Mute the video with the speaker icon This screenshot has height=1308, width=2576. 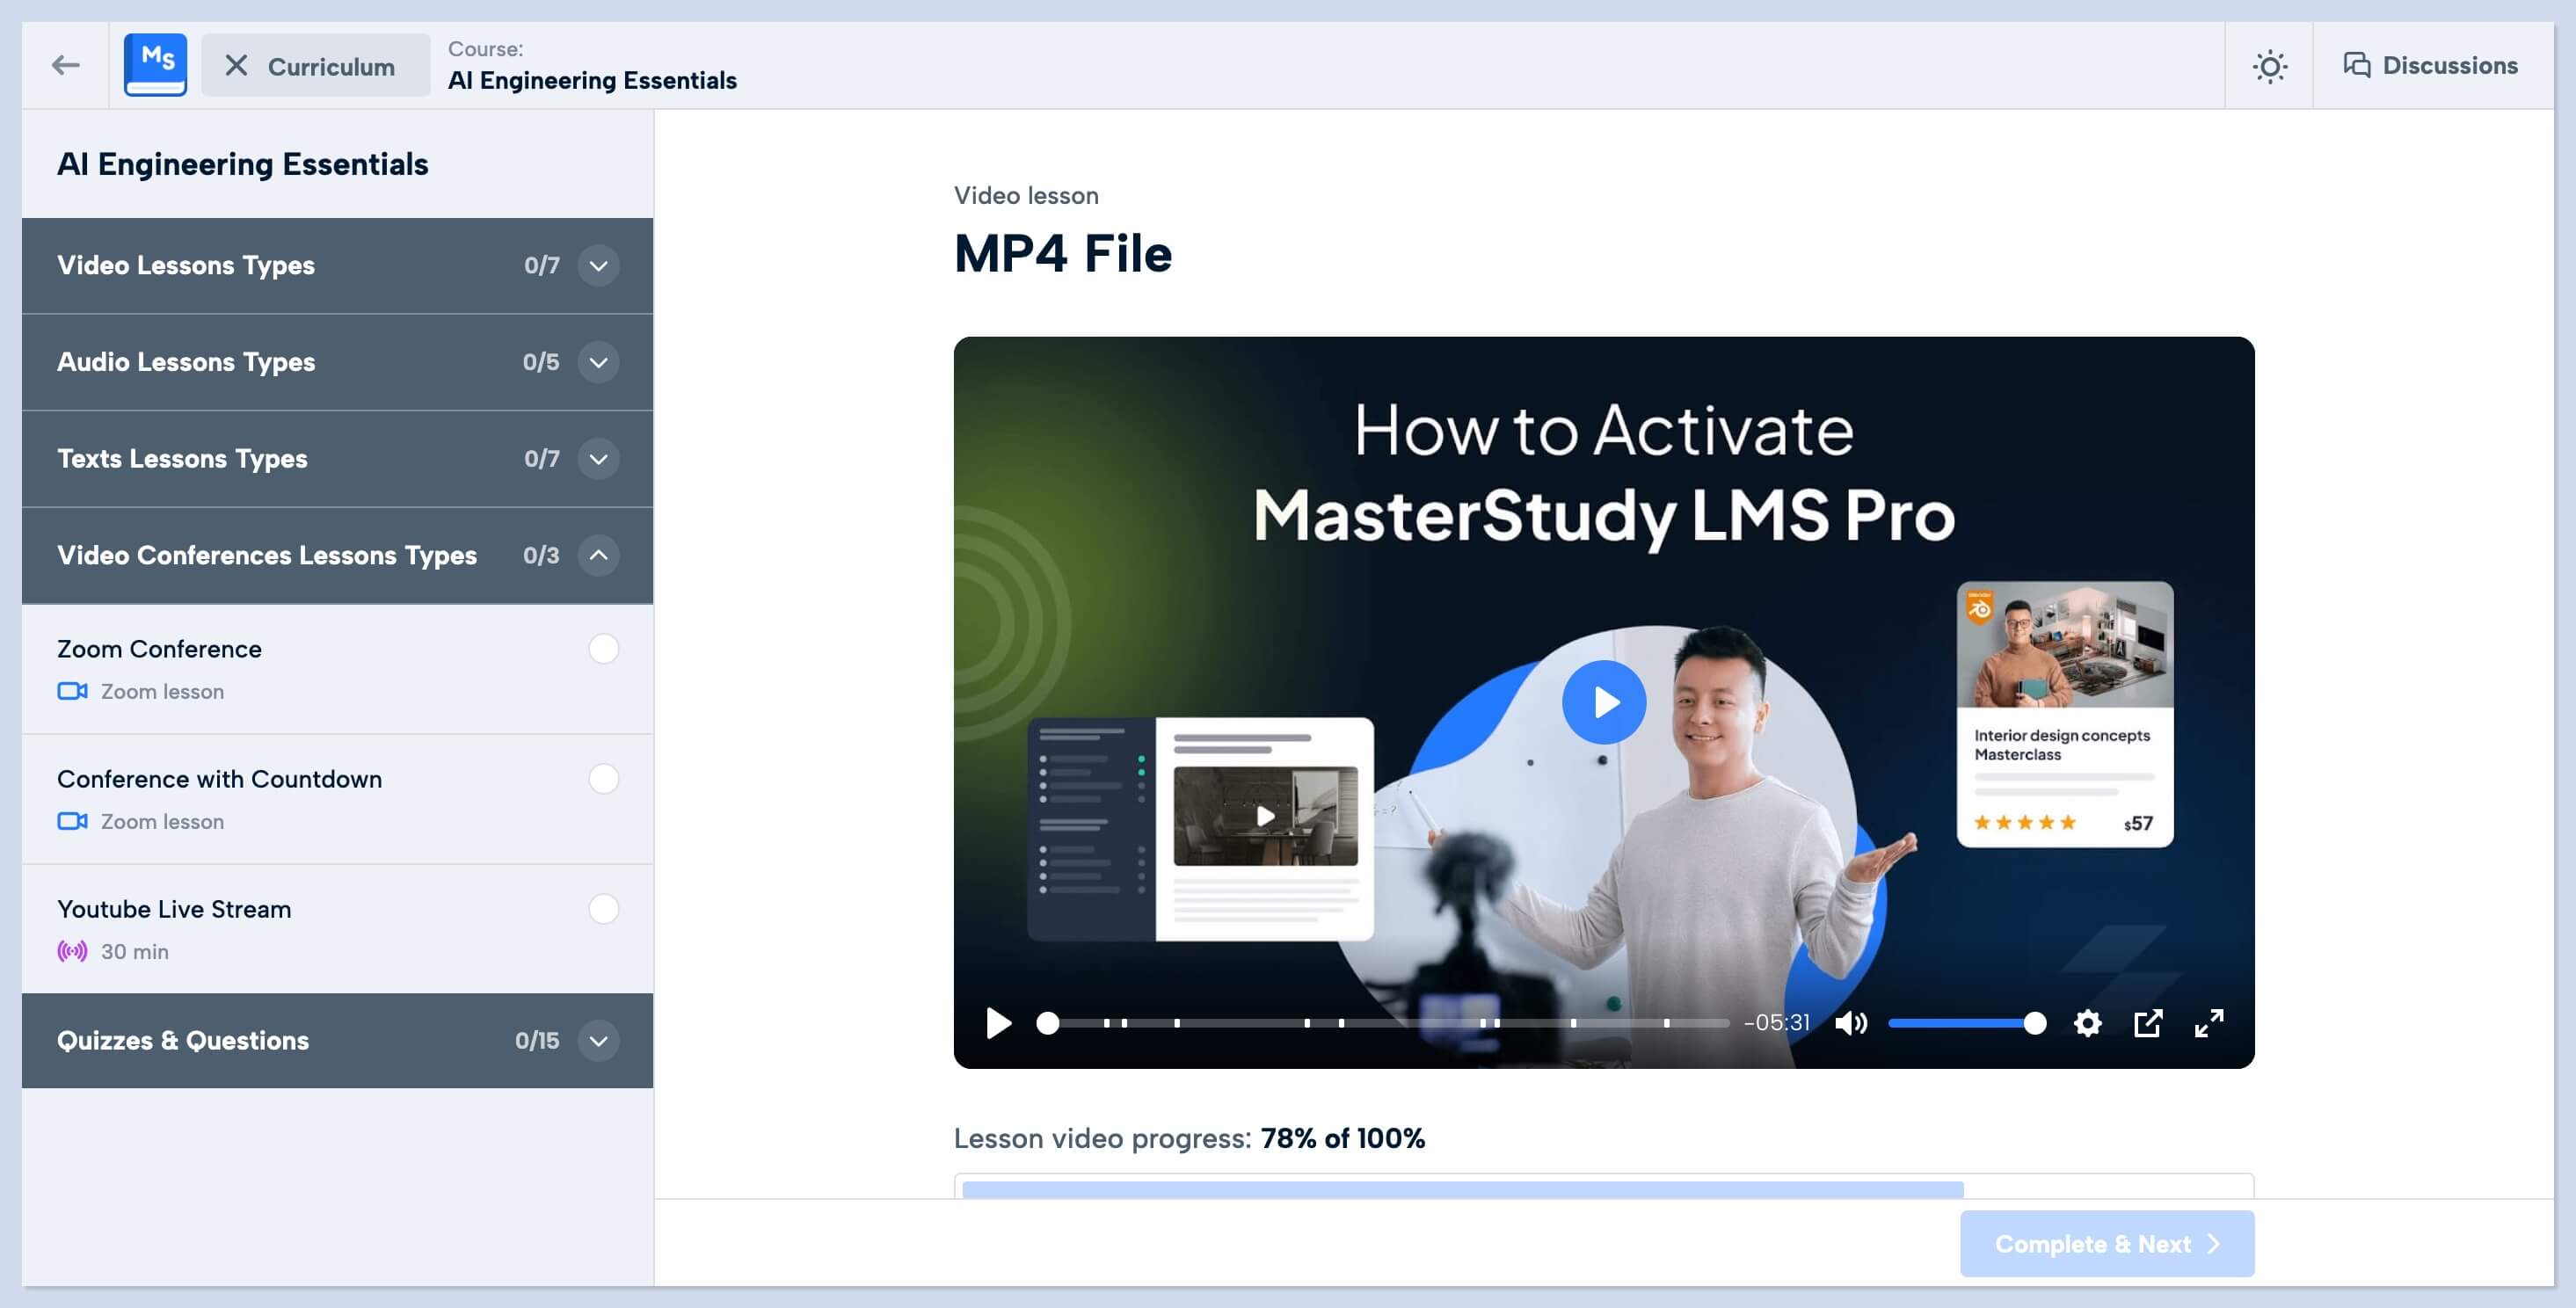tap(1850, 1023)
